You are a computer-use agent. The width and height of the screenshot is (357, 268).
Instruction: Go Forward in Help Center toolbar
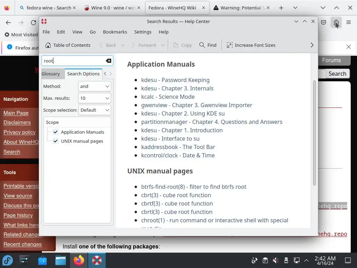click(144, 45)
